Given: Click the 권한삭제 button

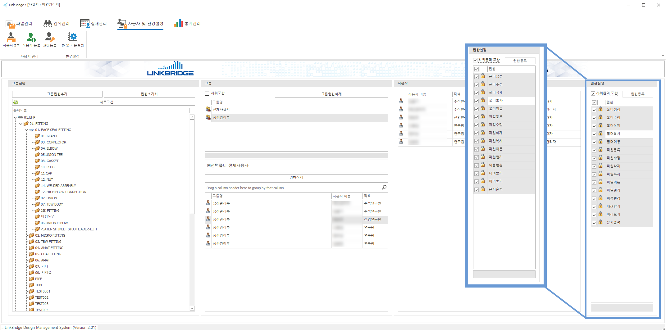Looking at the screenshot, I should point(296,178).
